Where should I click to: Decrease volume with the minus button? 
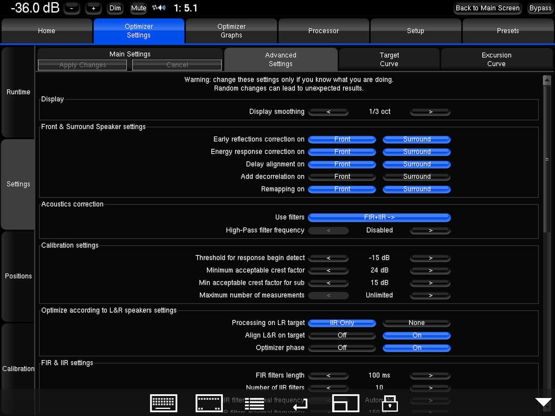pos(72,8)
